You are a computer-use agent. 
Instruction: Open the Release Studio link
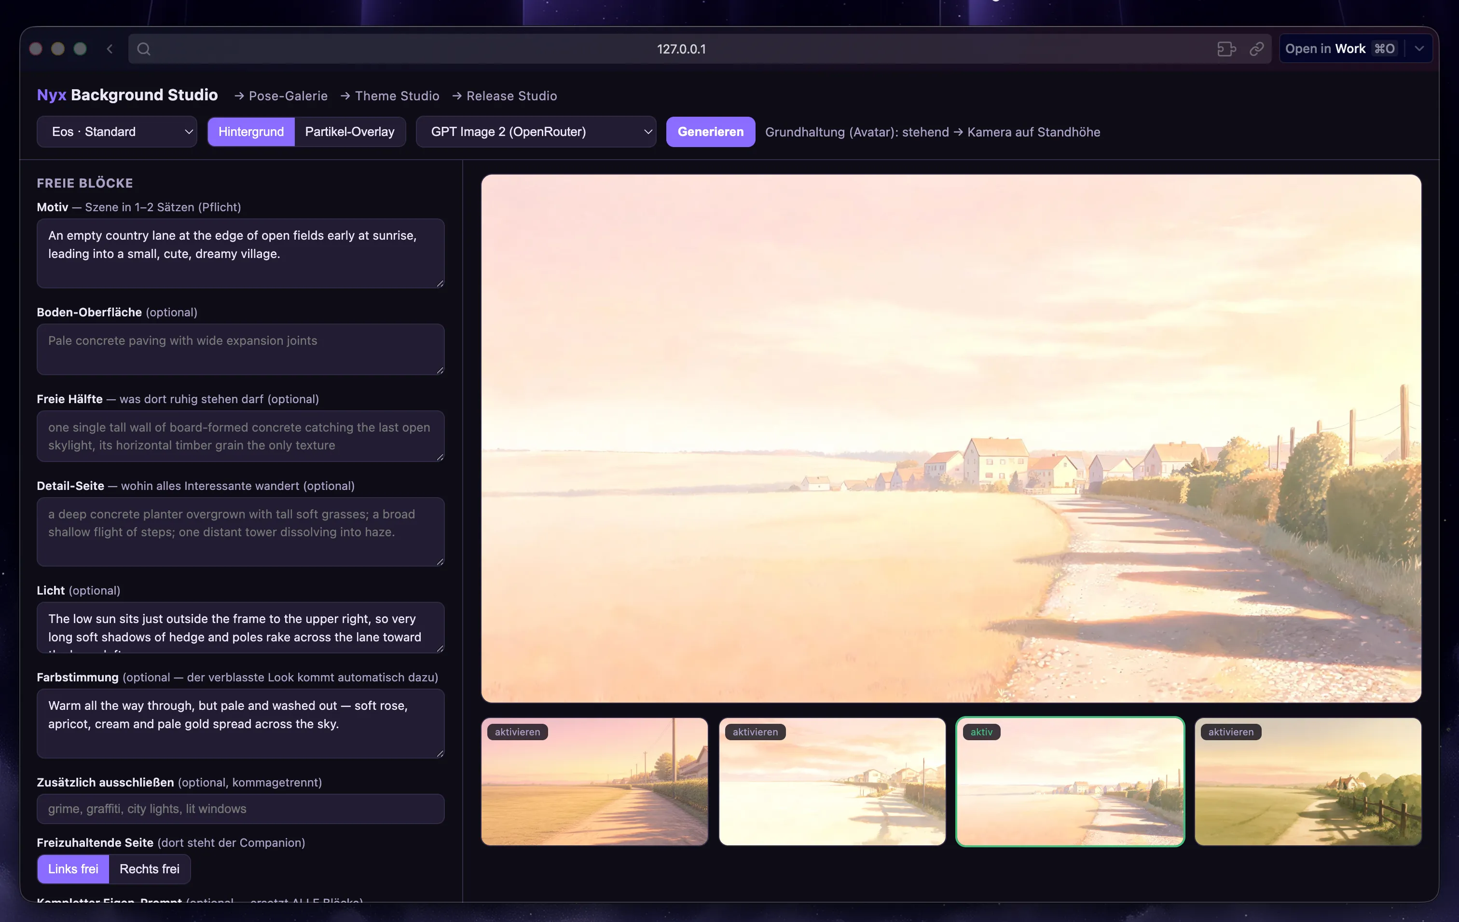[x=505, y=95]
